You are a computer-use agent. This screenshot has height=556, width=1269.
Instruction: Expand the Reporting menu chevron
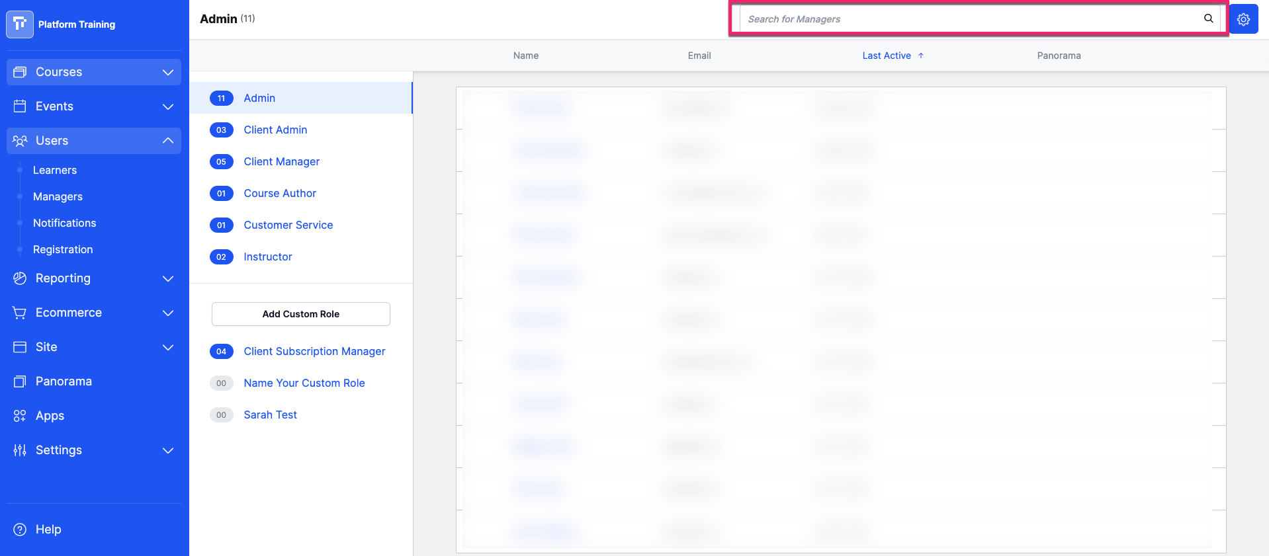click(x=168, y=278)
